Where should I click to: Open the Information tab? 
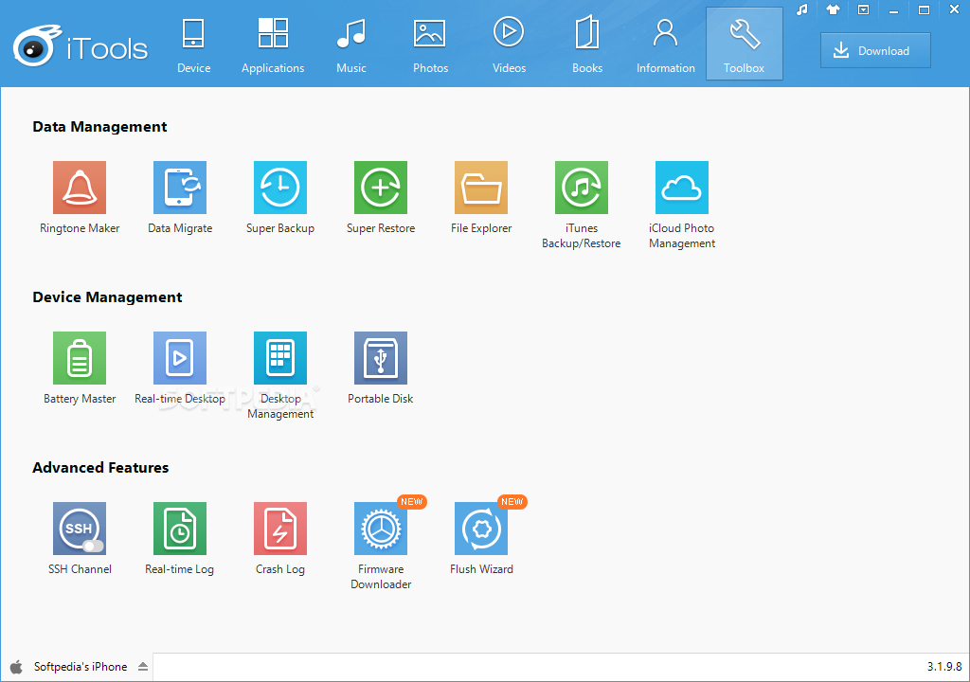666,45
